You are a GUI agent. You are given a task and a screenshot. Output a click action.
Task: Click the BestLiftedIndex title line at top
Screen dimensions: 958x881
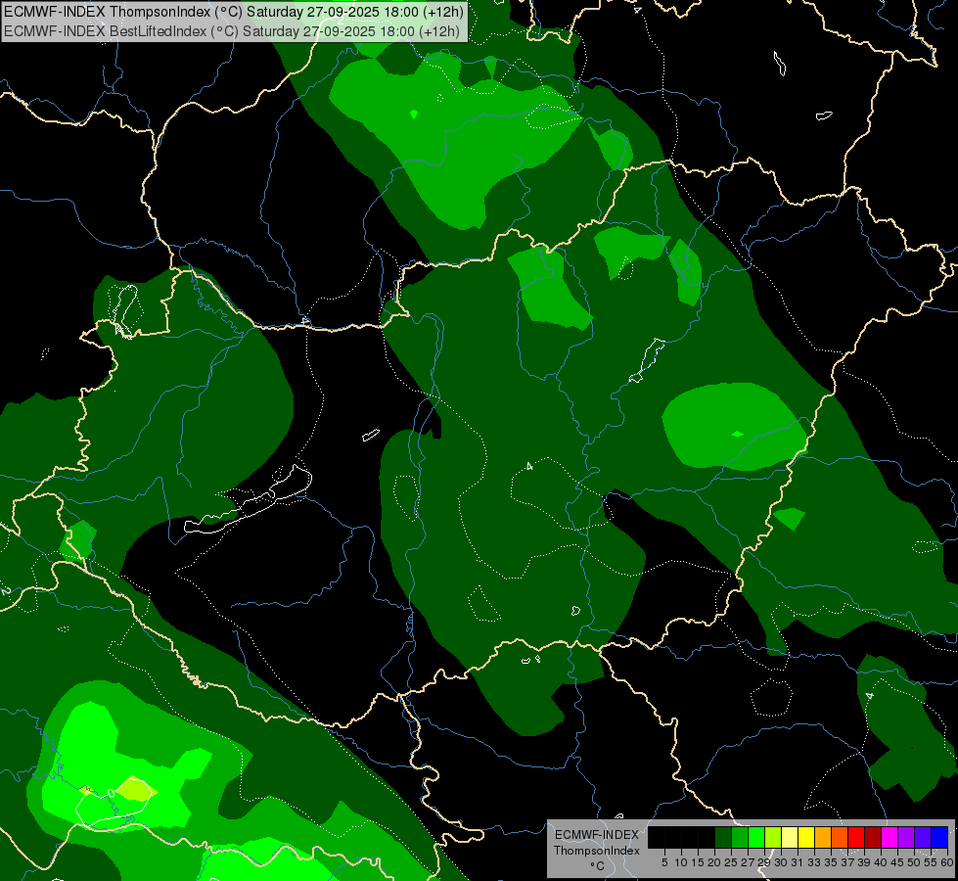pyautogui.click(x=232, y=30)
